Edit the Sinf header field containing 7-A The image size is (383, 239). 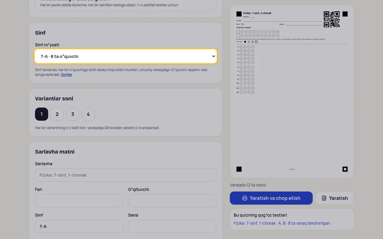click(x=79, y=226)
